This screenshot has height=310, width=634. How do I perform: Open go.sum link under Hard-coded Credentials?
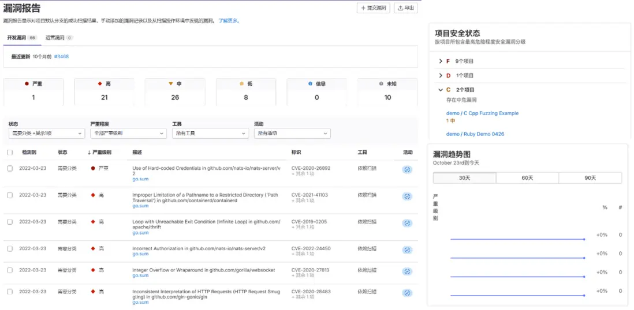[x=140, y=179]
